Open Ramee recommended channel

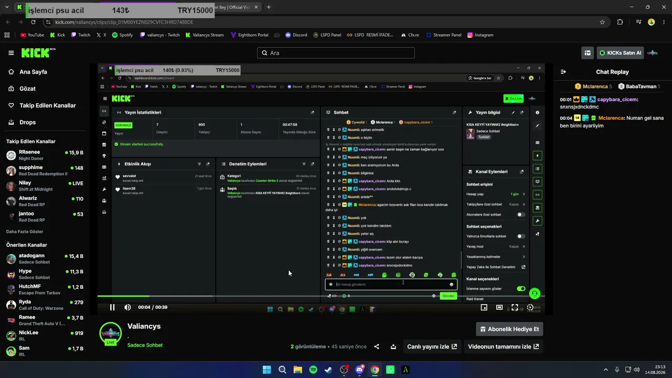[x=45, y=320]
